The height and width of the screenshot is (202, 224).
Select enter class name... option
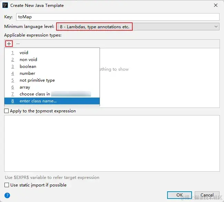52,101
